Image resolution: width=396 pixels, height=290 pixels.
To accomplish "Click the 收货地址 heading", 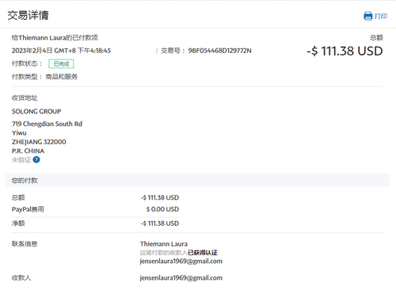I will pyautogui.click(x=25, y=98).
